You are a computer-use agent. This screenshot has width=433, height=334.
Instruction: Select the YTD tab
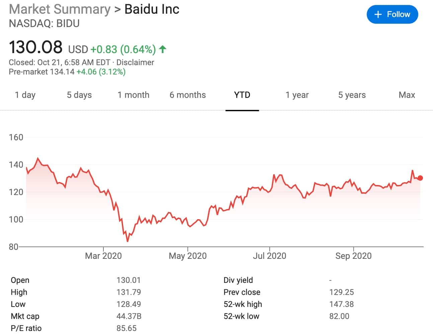242,95
